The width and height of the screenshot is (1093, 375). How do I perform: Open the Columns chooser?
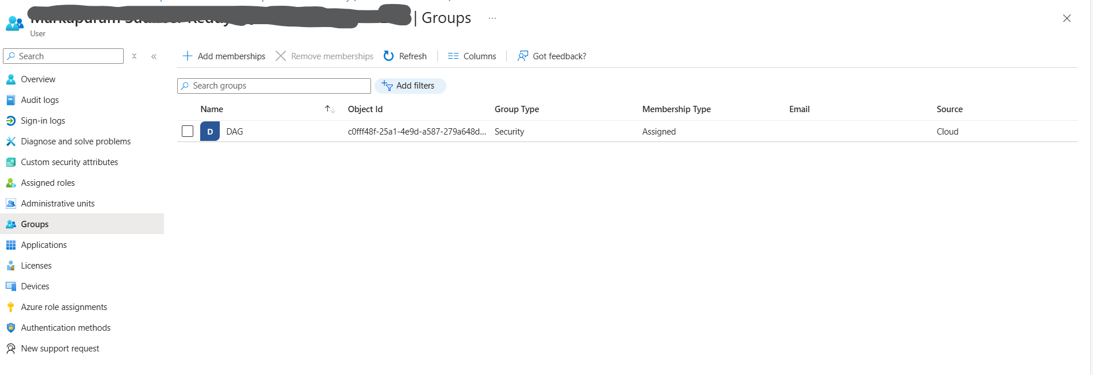pyautogui.click(x=472, y=56)
